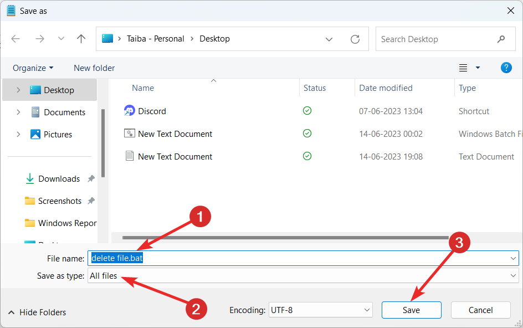Change the view layout icon
This screenshot has width=523, height=328.
(x=463, y=68)
